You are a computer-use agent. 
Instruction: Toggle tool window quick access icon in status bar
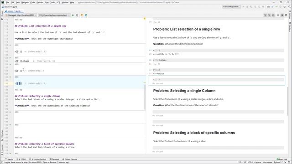pos(2,162)
